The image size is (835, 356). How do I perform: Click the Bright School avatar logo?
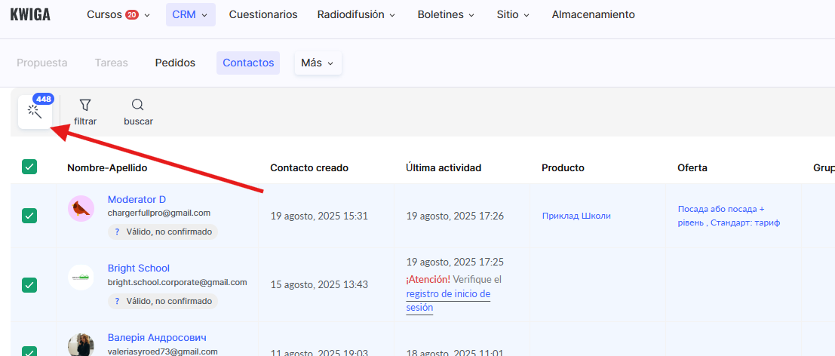click(81, 277)
